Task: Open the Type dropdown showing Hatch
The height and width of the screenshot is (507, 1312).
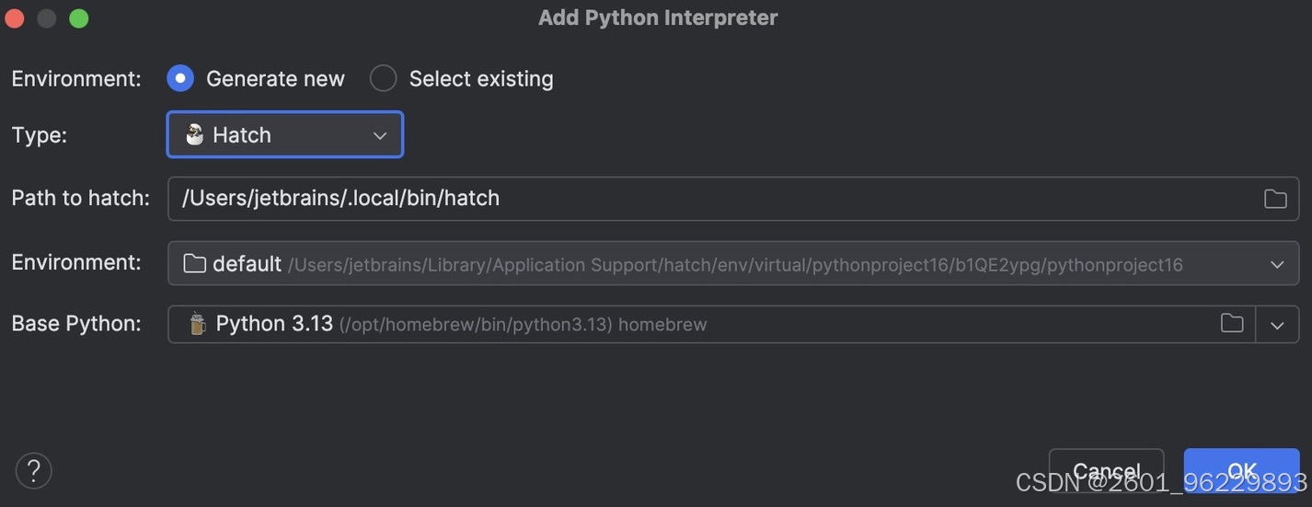Action: pyautogui.click(x=285, y=134)
